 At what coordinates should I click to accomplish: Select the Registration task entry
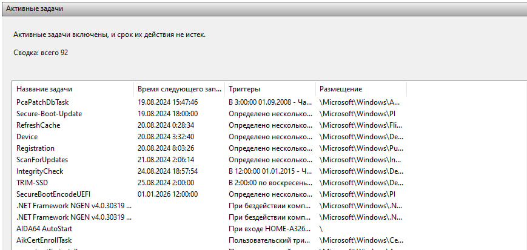point(35,148)
